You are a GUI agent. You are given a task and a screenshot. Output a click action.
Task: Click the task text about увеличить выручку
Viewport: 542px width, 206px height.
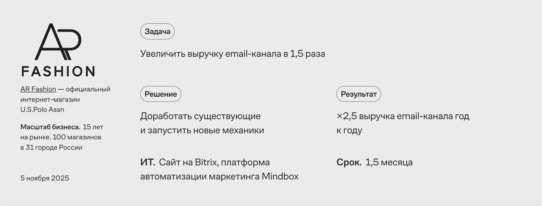point(232,54)
